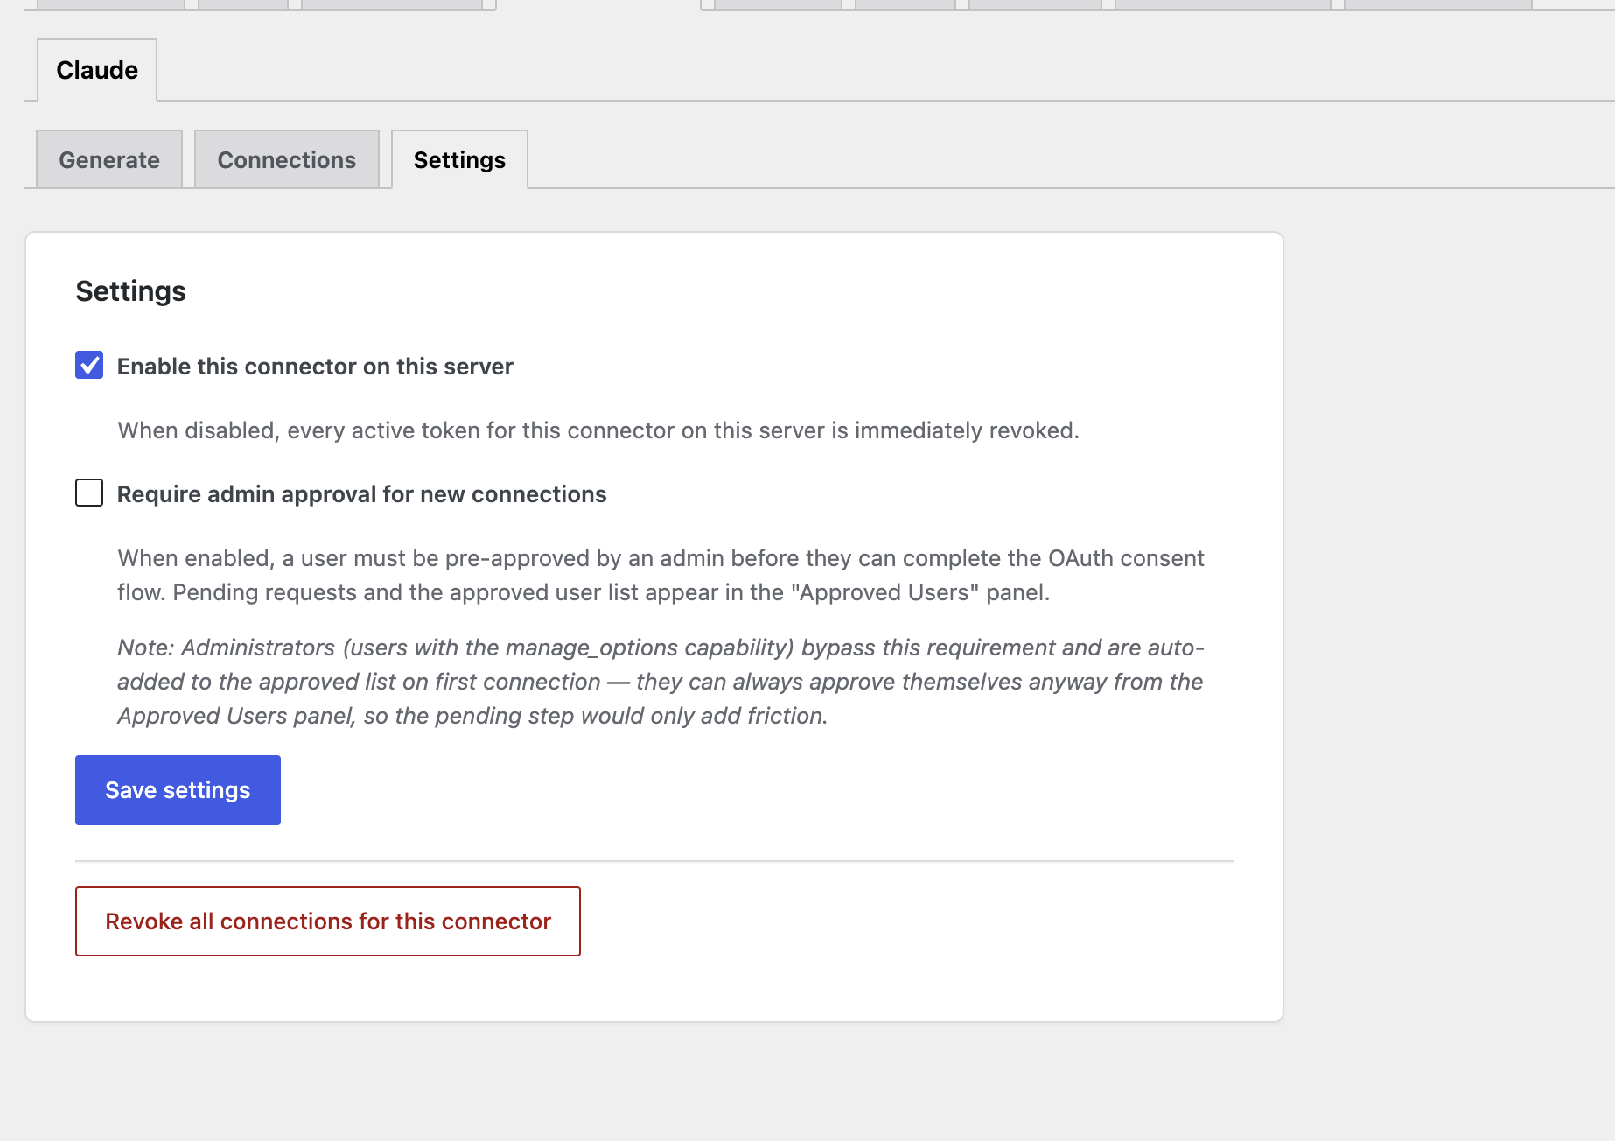The width and height of the screenshot is (1615, 1141).
Task: Click the 'Enable this connector on this server' label
Action: pos(315,367)
